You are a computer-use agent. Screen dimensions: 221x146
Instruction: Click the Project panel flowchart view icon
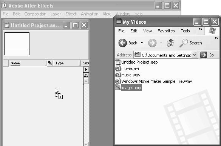click(x=86, y=75)
